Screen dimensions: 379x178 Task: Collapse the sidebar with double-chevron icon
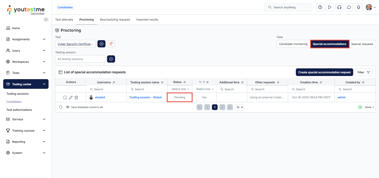[x=46, y=19]
